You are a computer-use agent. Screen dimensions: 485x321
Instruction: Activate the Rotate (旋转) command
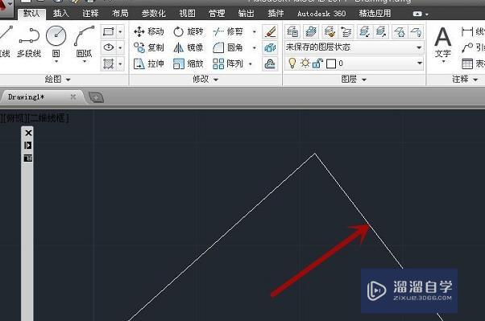[188, 31]
